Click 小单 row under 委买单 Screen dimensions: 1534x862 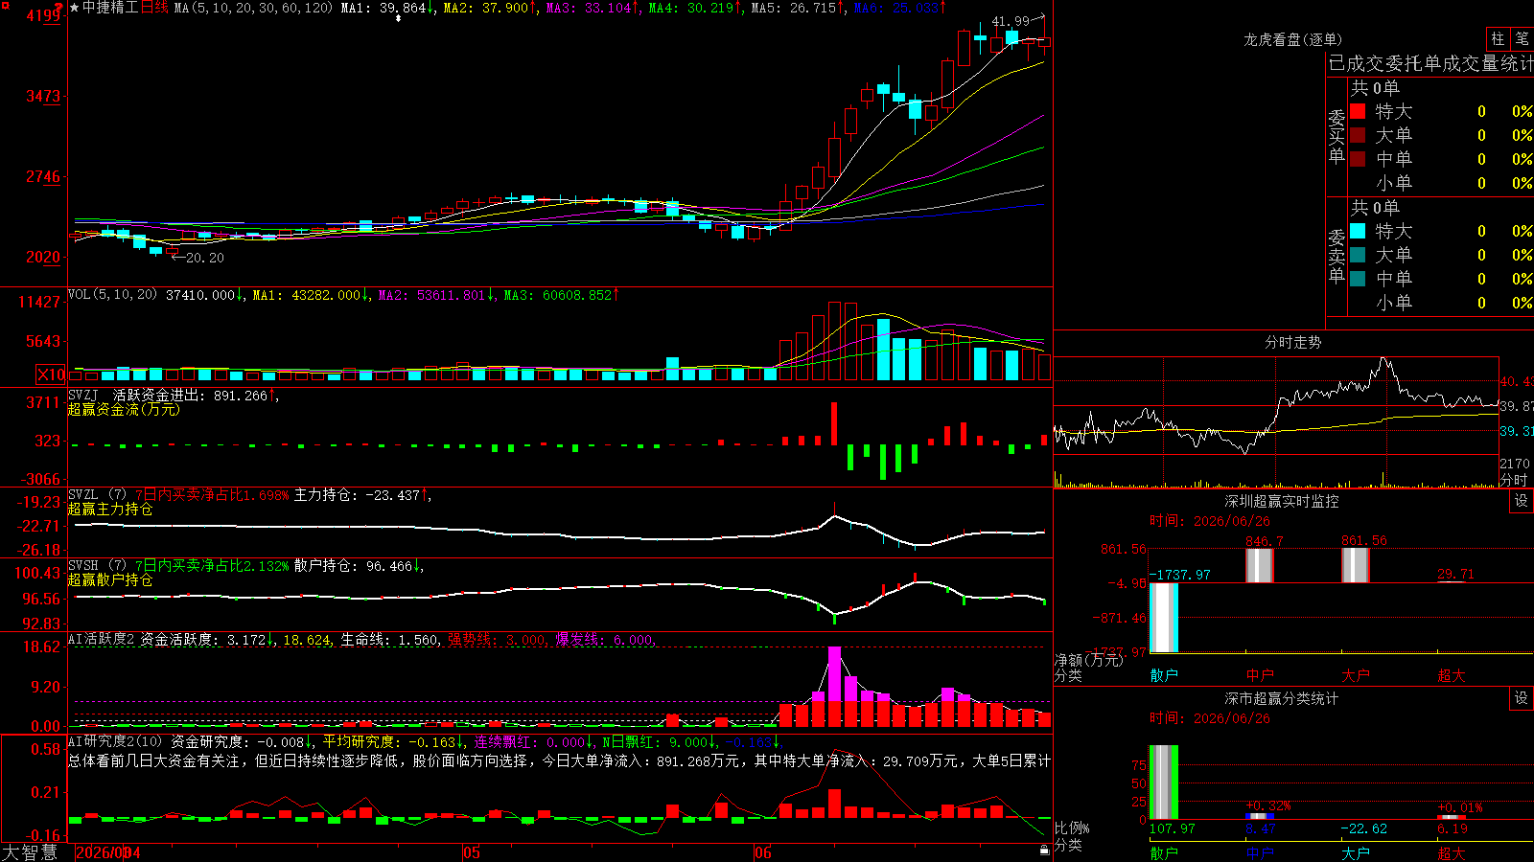click(1441, 183)
